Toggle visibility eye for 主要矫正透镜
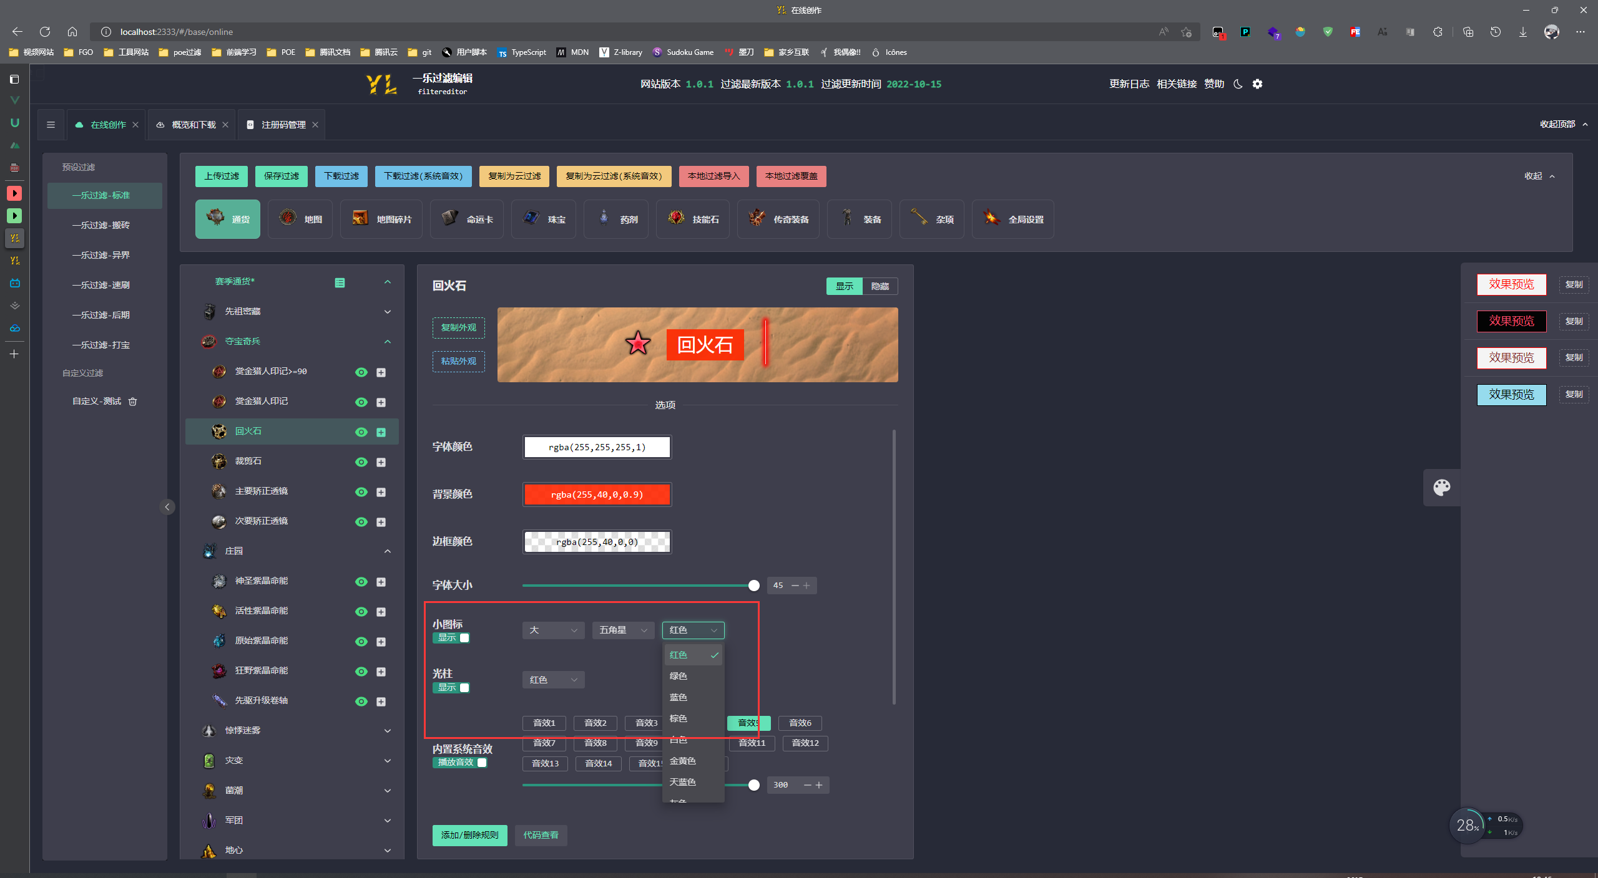The image size is (1598, 878). [361, 492]
